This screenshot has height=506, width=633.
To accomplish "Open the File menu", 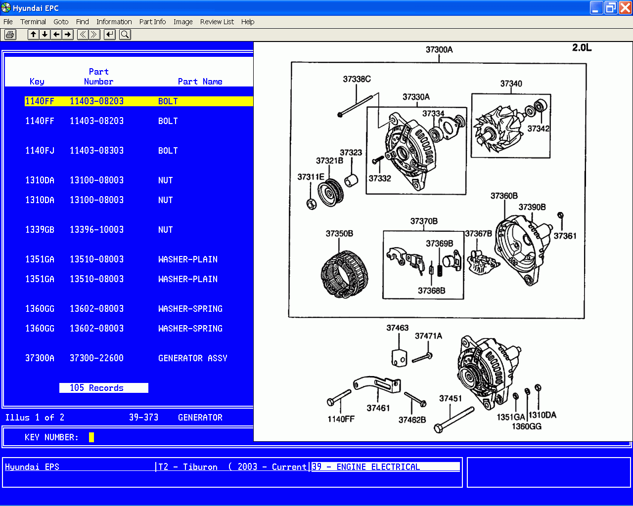I will (x=8, y=22).
